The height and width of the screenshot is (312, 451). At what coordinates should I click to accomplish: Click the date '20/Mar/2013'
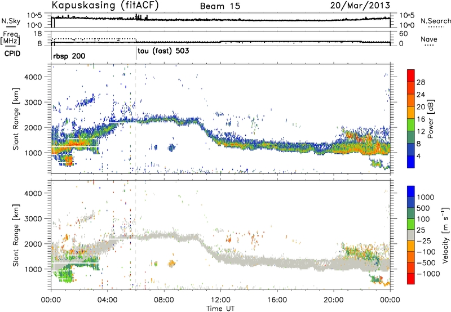point(360,6)
